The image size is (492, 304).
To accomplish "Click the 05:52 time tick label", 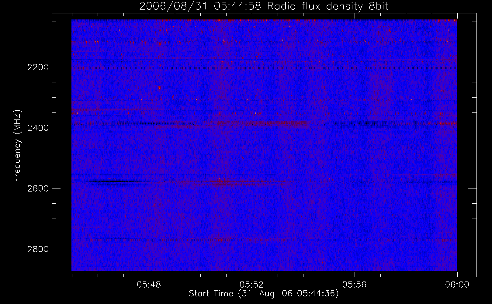I will coord(251,285).
